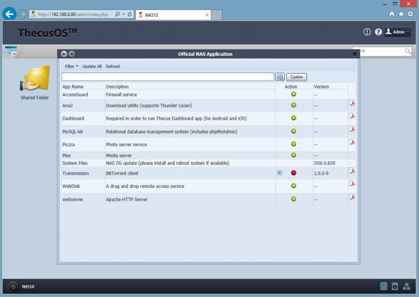Open Transmission app page blue icon

280,173
